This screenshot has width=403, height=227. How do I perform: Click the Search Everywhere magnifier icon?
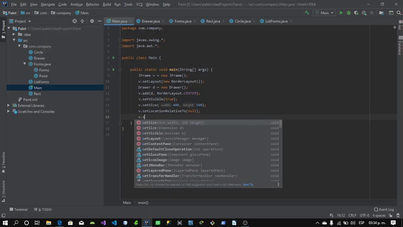click(x=399, y=13)
